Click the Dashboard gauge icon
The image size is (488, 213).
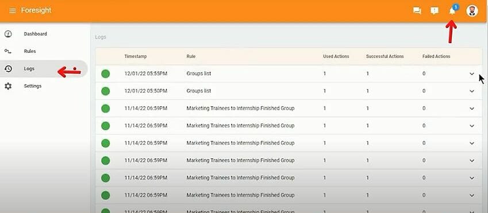click(x=8, y=34)
